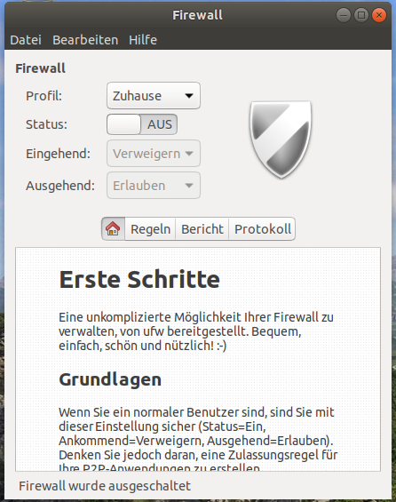Image resolution: width=396 pixels, height=502 pixels.
Task: Click the Firewall title bar
Action: 197,15
